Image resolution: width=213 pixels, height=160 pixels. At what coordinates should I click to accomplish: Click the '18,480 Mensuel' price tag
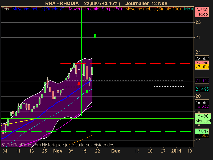[x=203, y=118]
